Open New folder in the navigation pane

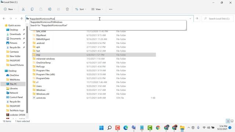pyautogui.click(x=15, y=56)
